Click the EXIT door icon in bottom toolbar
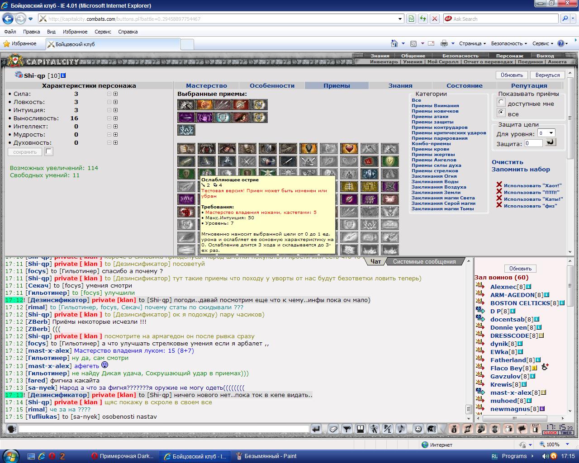This screenshot has height=463, width=579. tap(535, 429)
